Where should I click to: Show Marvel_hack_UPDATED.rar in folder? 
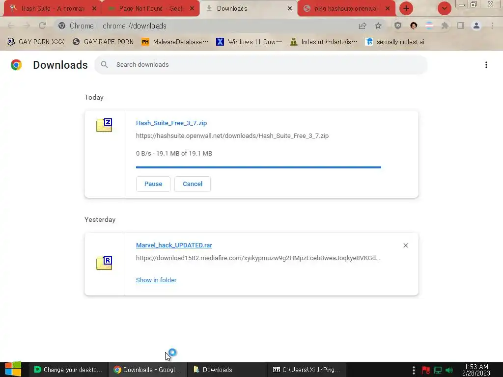pos(156,280)
